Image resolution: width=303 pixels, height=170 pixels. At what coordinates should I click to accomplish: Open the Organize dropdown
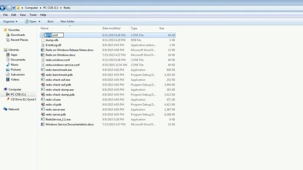pos(10,21)
